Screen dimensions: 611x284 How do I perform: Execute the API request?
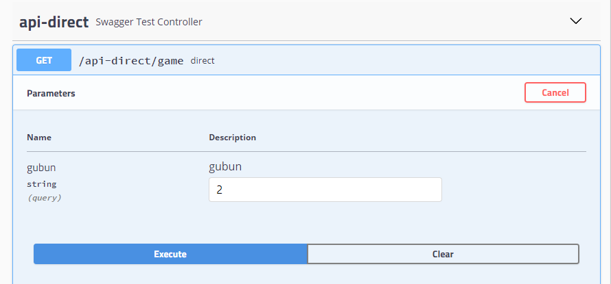[170, 254]
